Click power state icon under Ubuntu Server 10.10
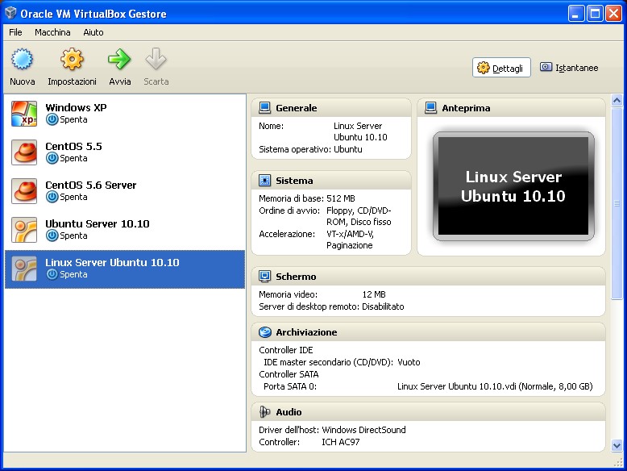Screen dimensions: 627x471 (x=52, y=235)
